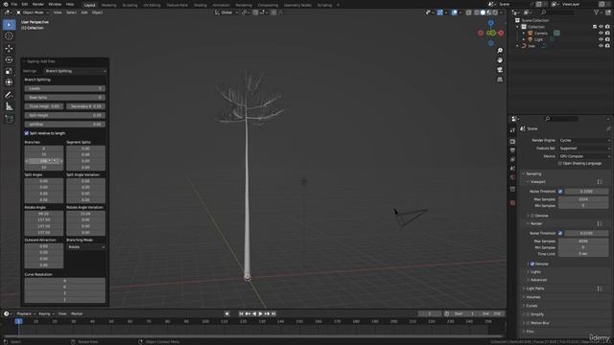Select the Measure tool
This screenshot has width=614, height=345.
pos(9,106)
